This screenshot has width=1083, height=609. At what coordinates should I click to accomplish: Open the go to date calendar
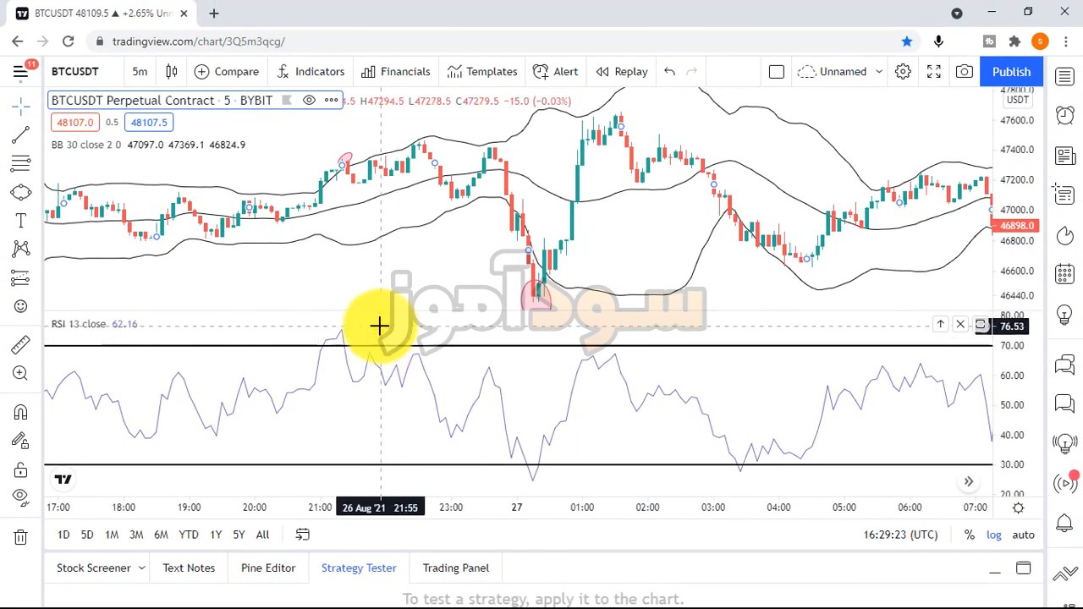[x=302, y=535]
